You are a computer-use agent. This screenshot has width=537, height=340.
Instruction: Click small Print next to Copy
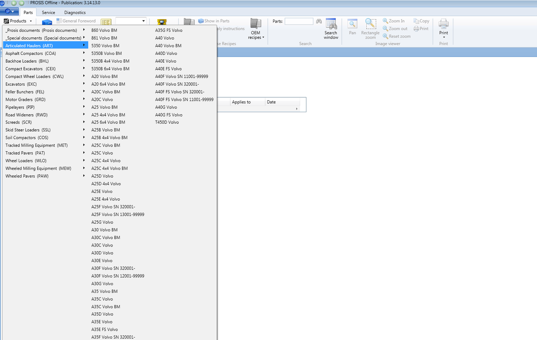pyautogui.click(x=421, y=28)
